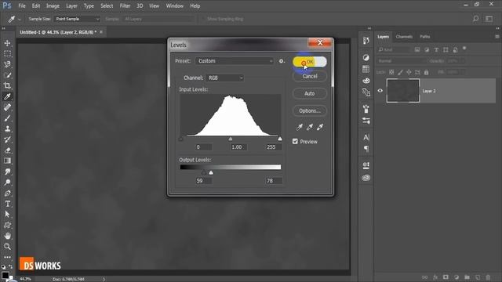Screen dimensions: 502x282
Task: Toggle lock all padlock icon
Action: [426, 72]
